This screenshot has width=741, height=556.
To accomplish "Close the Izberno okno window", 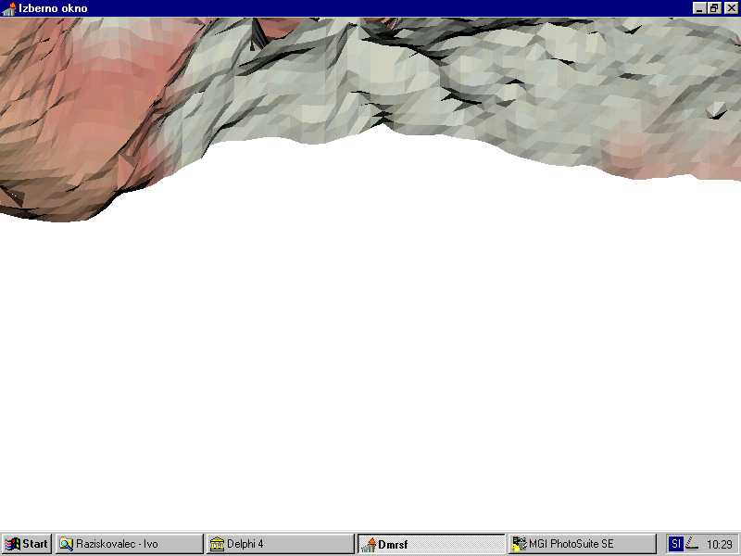I will (x=731, y=8).
